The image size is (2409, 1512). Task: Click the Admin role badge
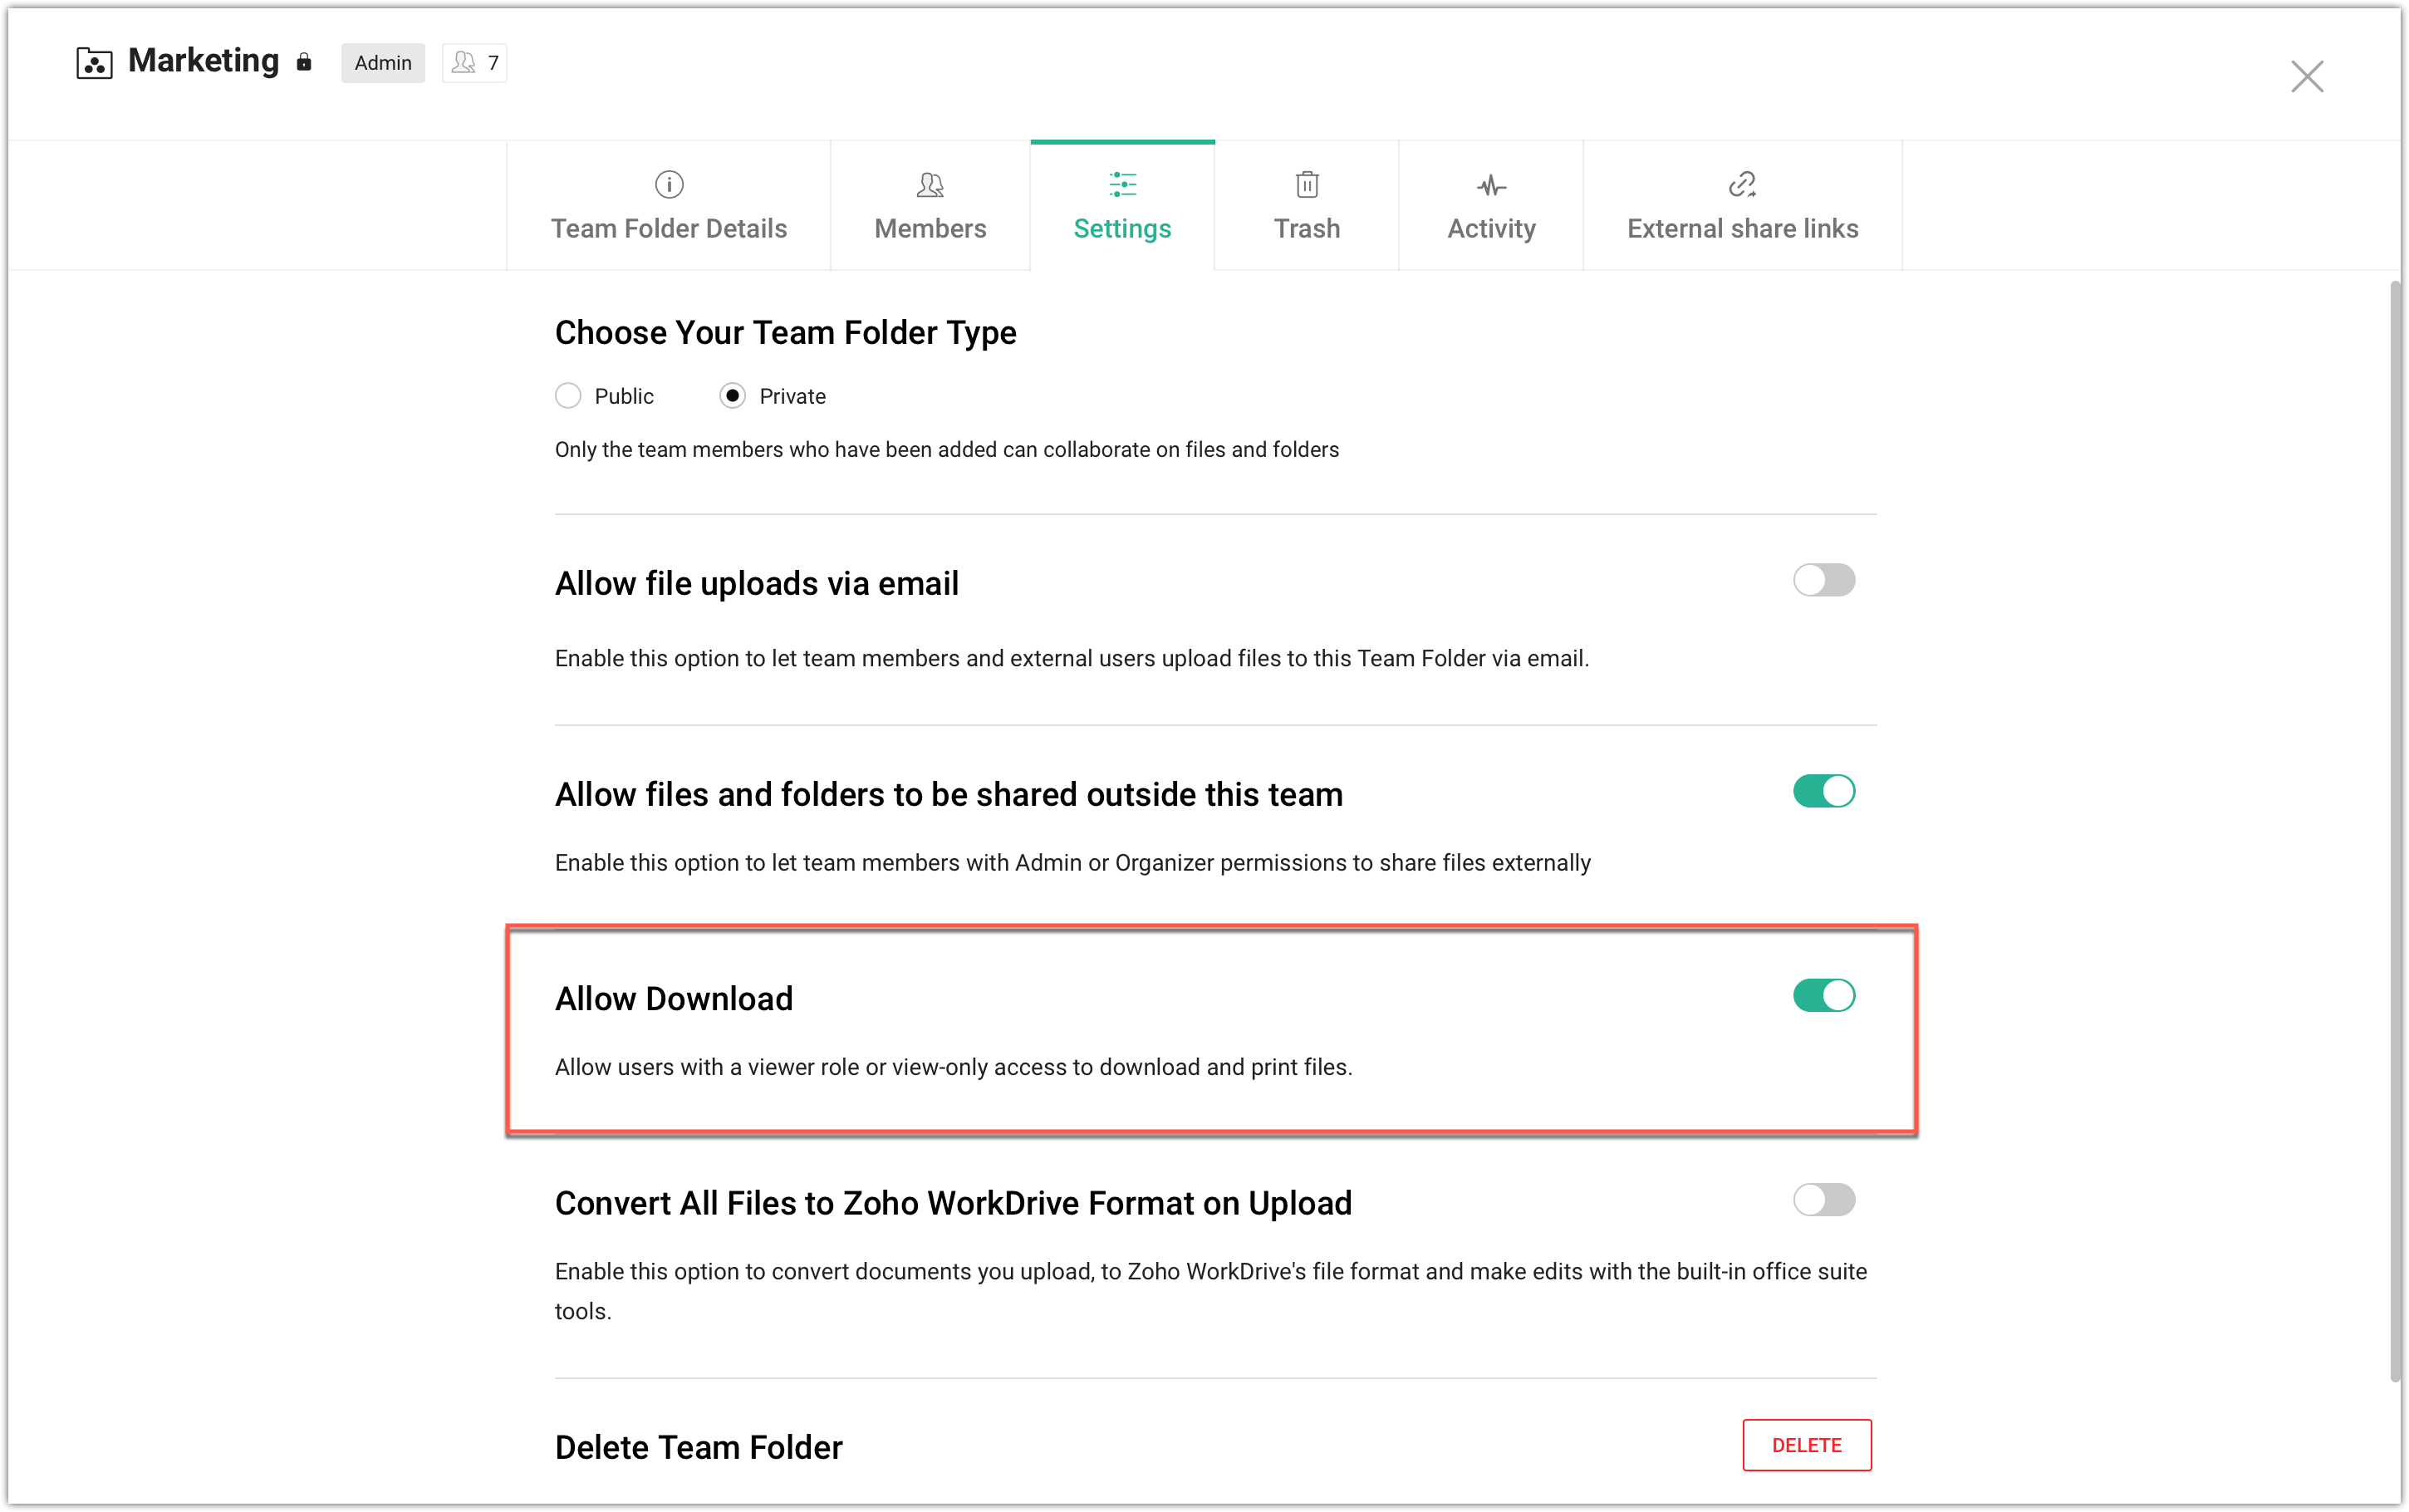pyautogui.click(x=383, y=63)
